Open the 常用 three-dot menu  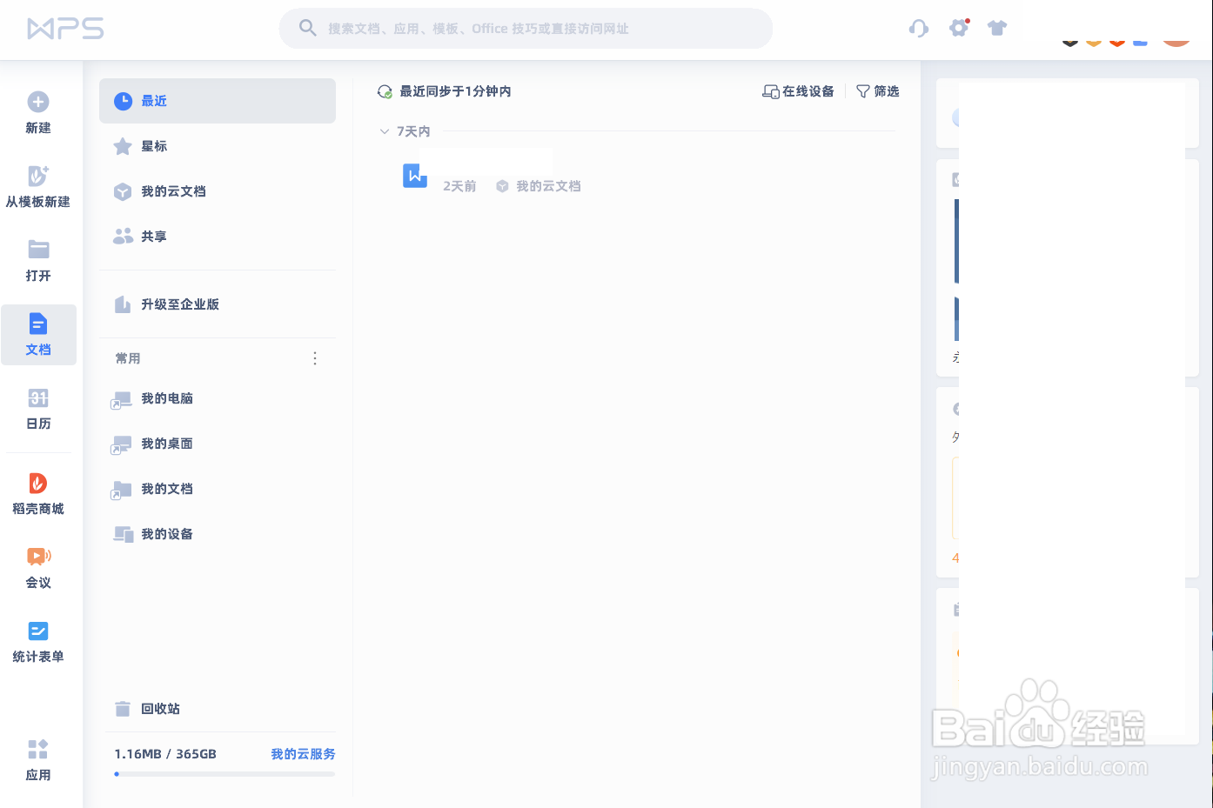pos(314,357)
